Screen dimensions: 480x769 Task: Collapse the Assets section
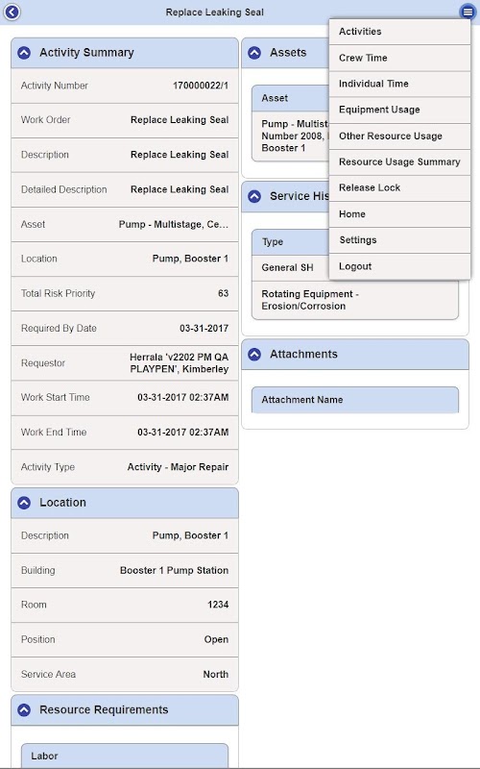[x=254, y=53]
